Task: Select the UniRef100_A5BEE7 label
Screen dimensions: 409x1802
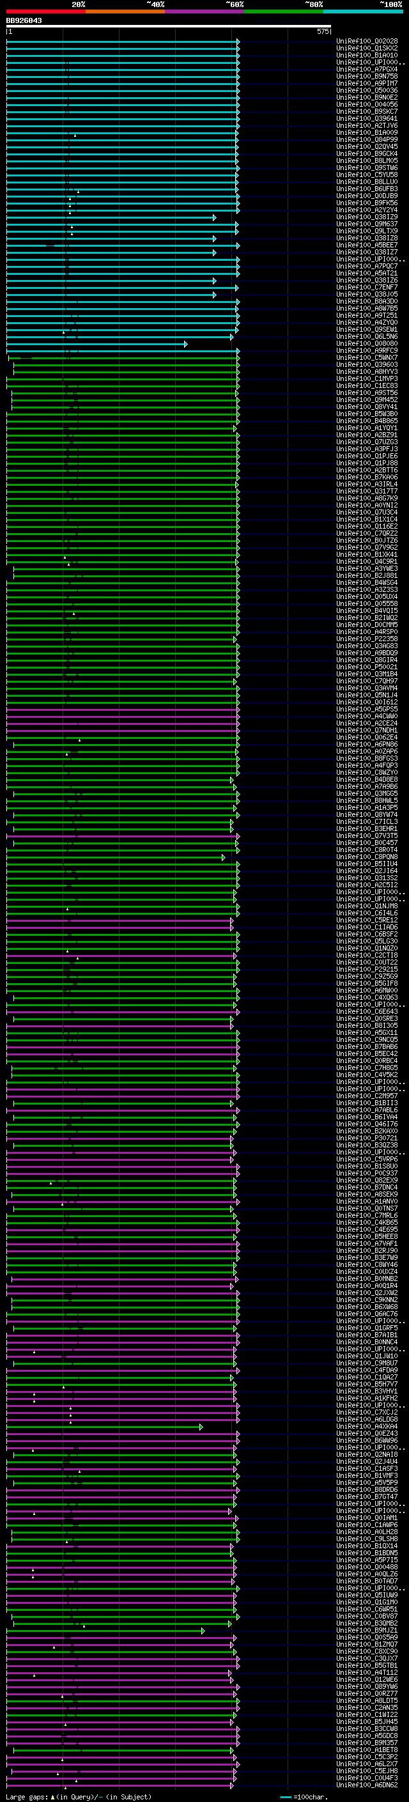Action: 367,245
